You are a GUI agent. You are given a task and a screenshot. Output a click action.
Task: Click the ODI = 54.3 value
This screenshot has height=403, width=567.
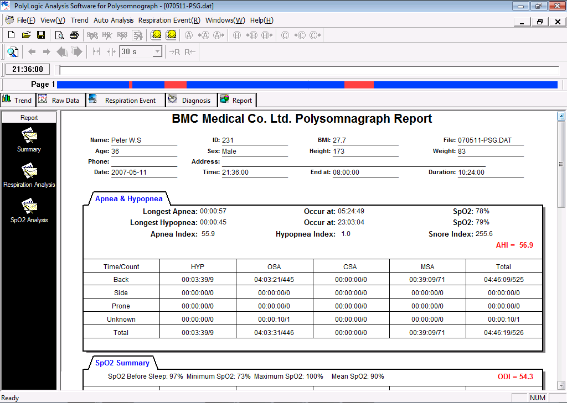(x=516, y=376)
